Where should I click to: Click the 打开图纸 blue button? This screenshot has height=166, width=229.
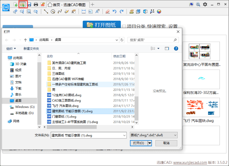click(102, 25)
